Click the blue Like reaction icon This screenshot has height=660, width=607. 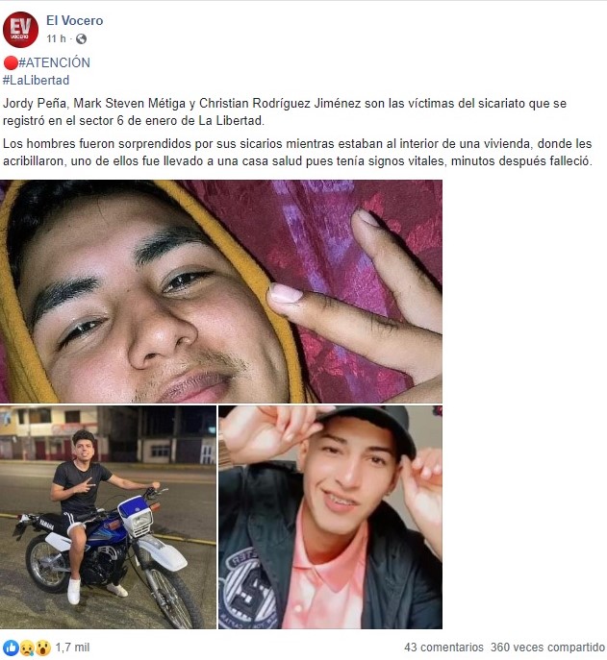[x=11, y=648]
